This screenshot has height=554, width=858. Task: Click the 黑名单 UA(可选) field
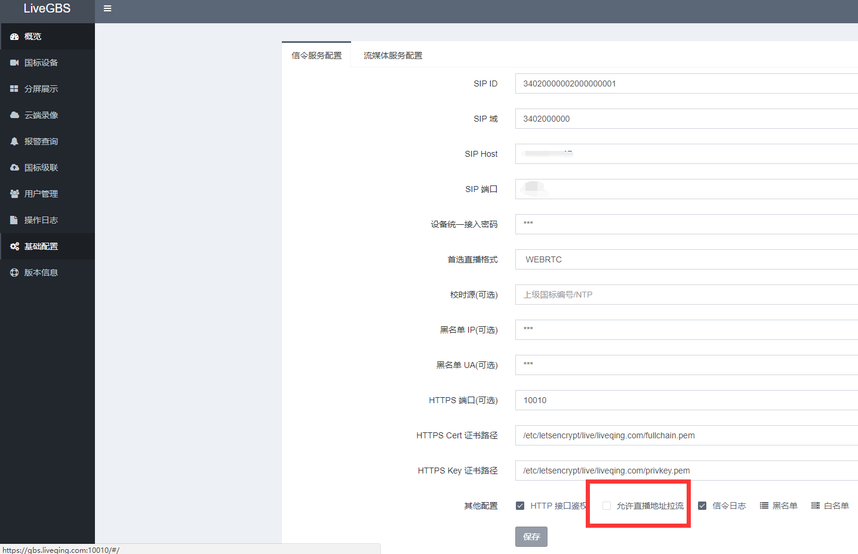pos(687,365)
